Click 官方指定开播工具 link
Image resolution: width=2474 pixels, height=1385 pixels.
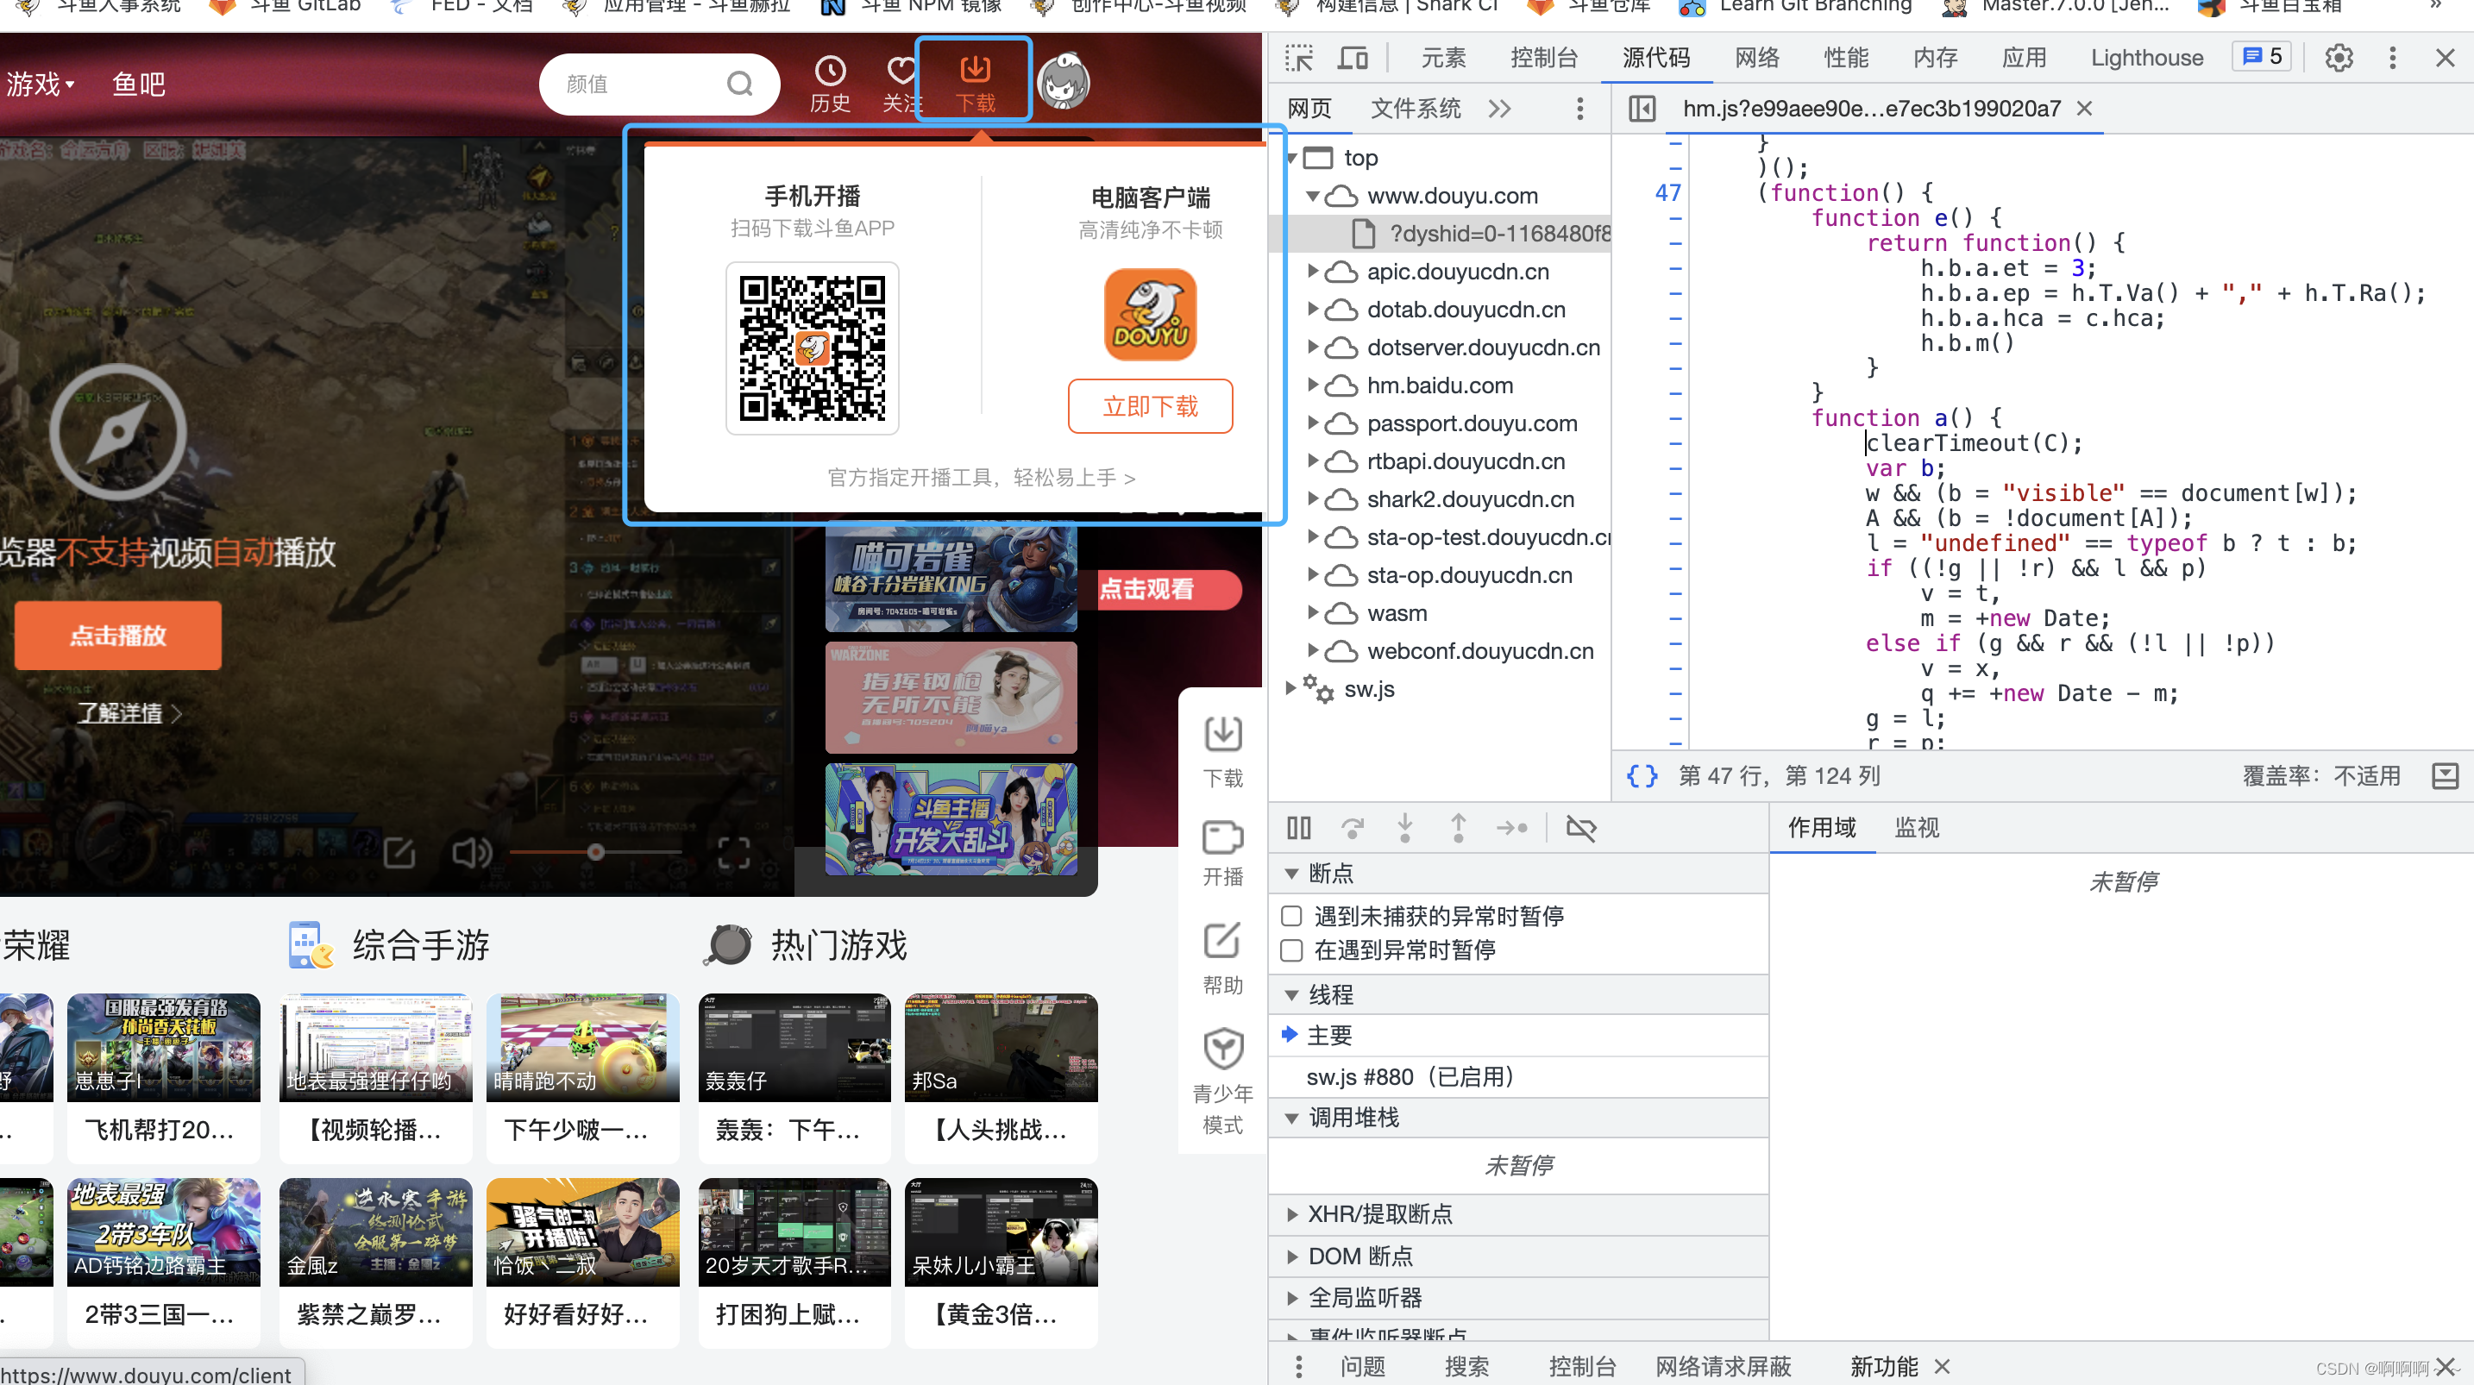click(x=982, y=478)
